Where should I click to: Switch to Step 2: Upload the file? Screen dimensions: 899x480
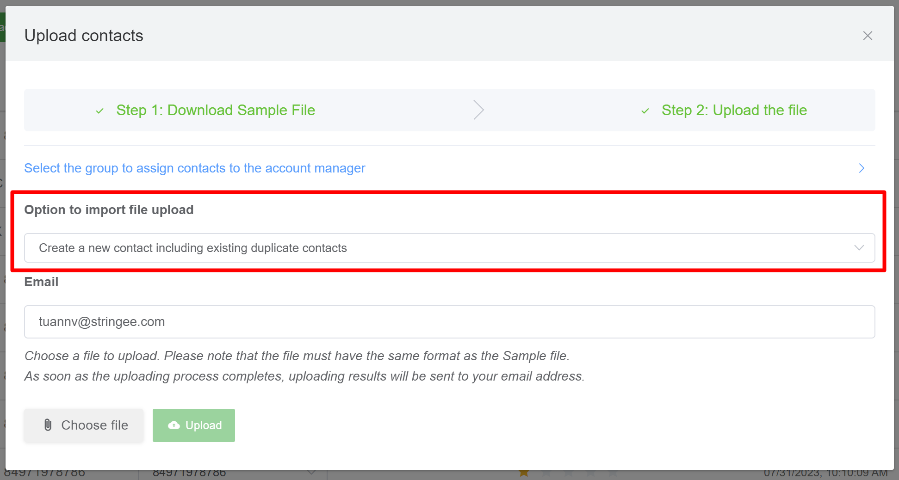[734, 110]
